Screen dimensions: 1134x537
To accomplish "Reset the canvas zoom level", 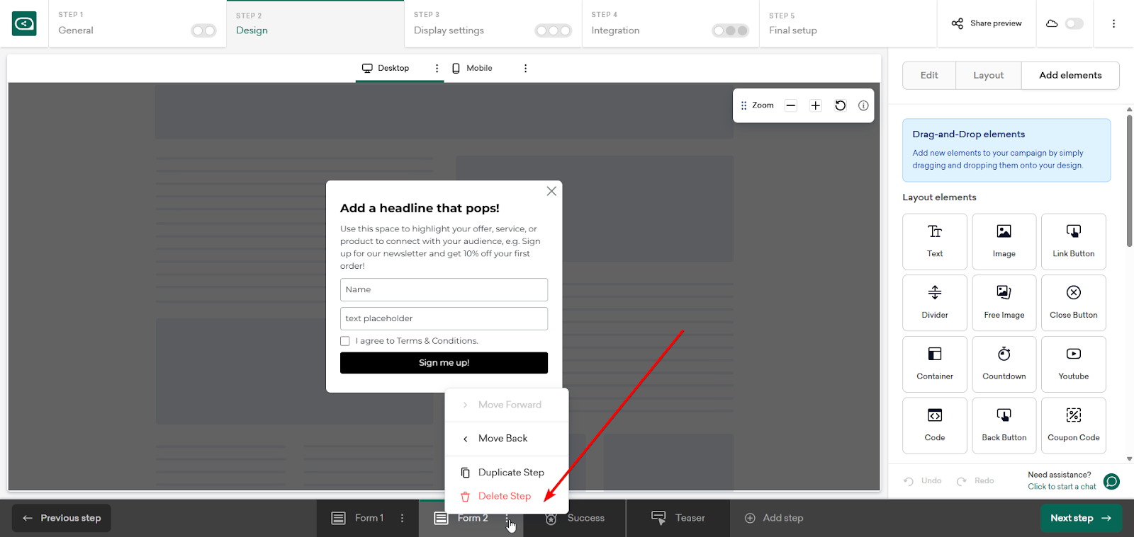I will [x=840, y=105].
